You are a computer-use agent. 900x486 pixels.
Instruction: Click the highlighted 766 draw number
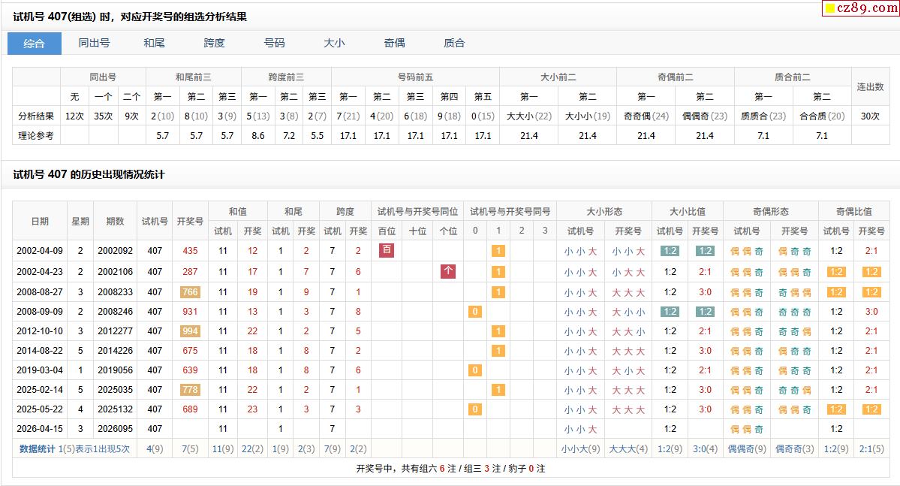pos(190,292)
